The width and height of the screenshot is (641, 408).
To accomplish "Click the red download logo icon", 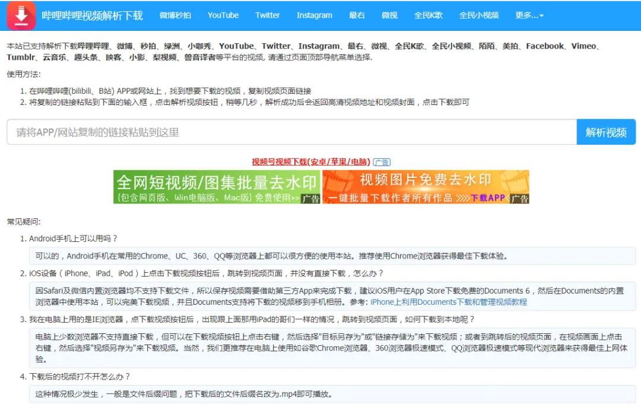I will [x=21, y=15].
